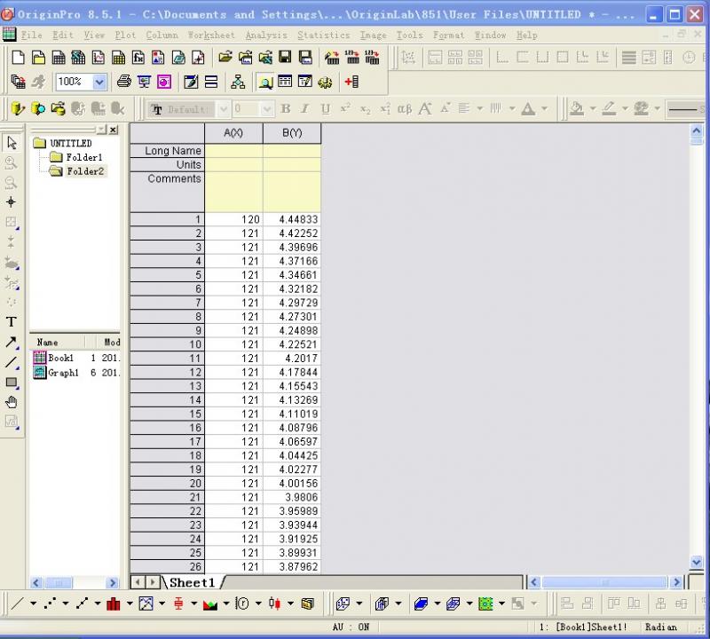Pick the Screen Reader crosshair tool

(12, 202)
